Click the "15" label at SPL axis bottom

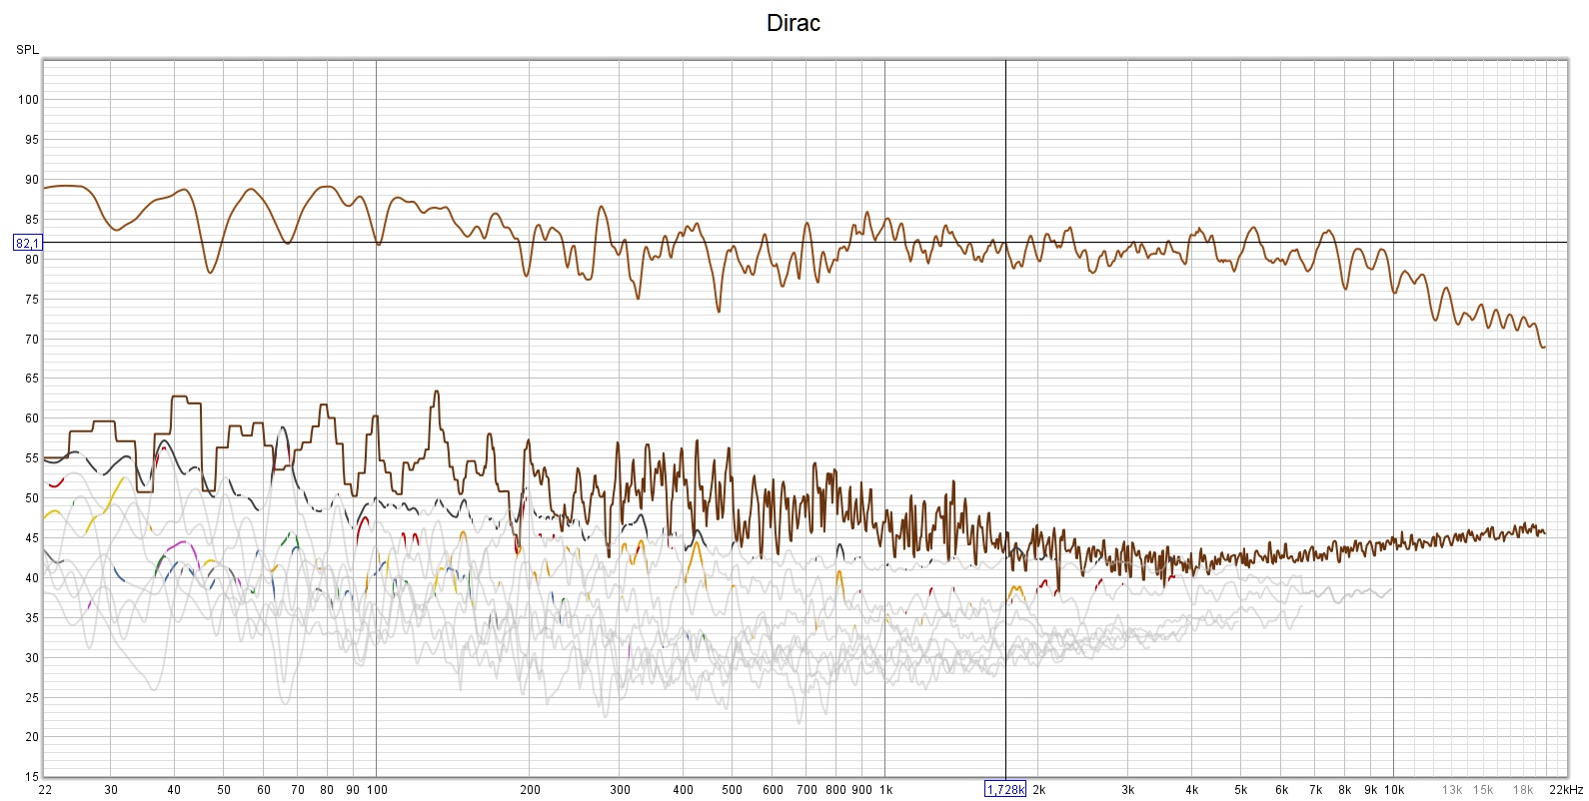pyautogui.click(x=32, y=777)
